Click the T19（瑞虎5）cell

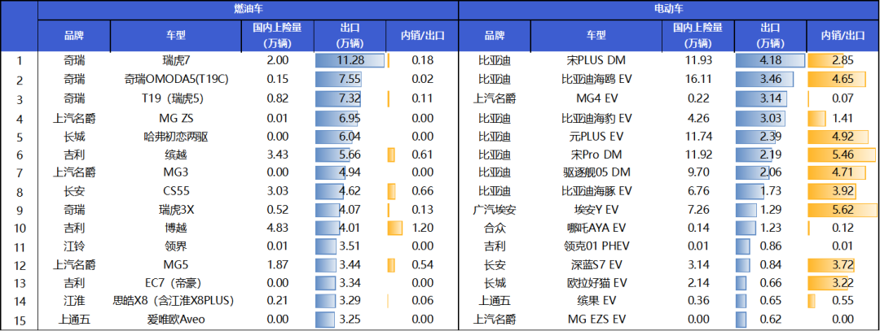coord(176,98)
